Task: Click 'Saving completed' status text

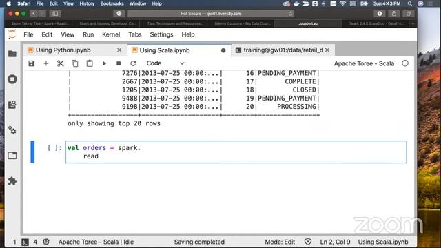Action: [x=199, y=242]
